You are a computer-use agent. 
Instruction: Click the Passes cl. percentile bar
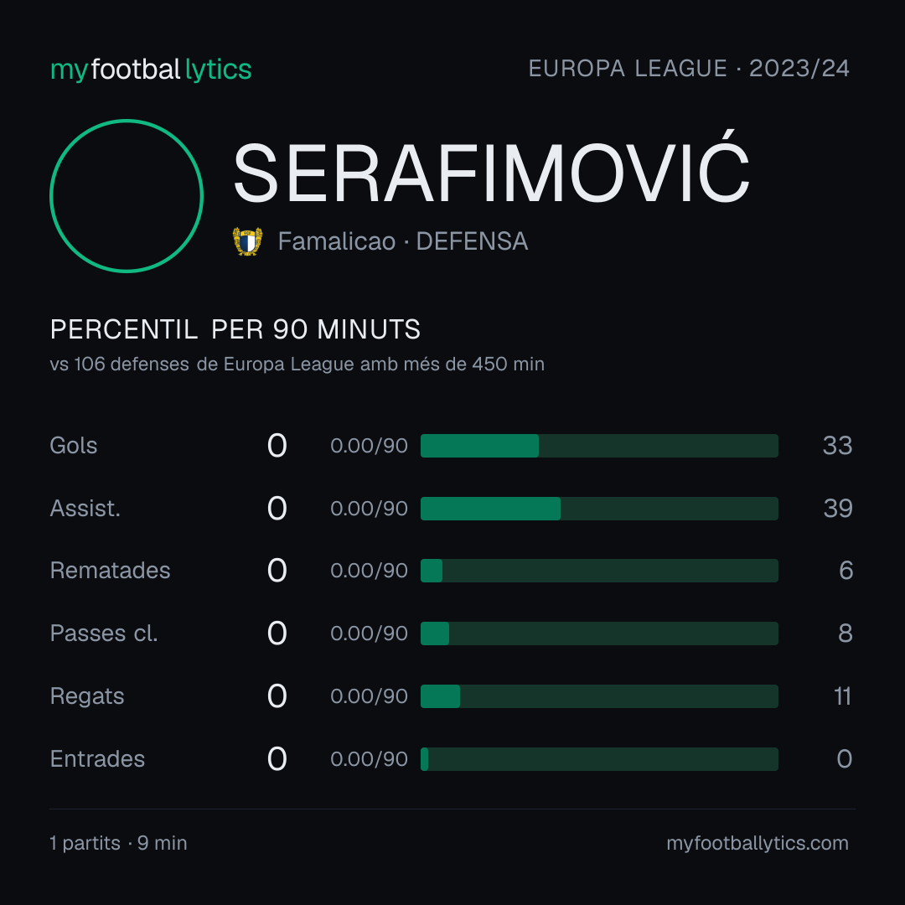[x=599, y=633]
